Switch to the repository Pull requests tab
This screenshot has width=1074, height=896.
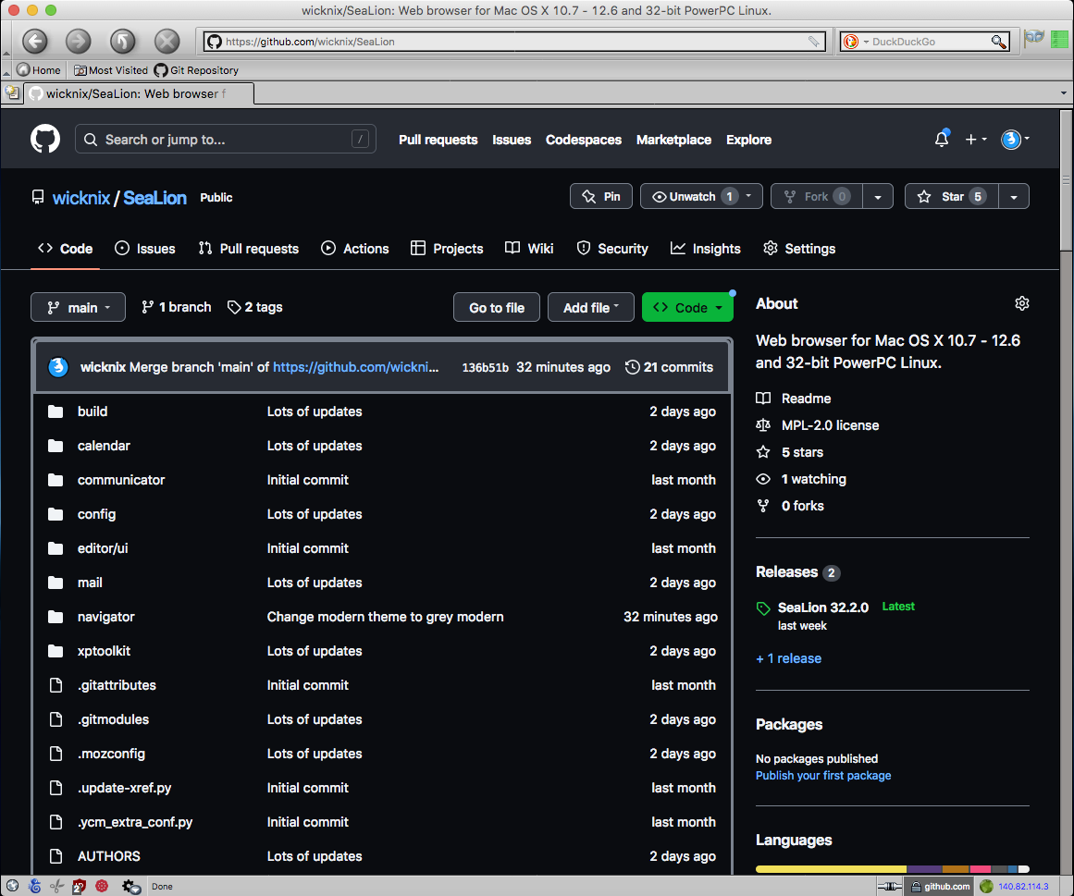point(249,249)
